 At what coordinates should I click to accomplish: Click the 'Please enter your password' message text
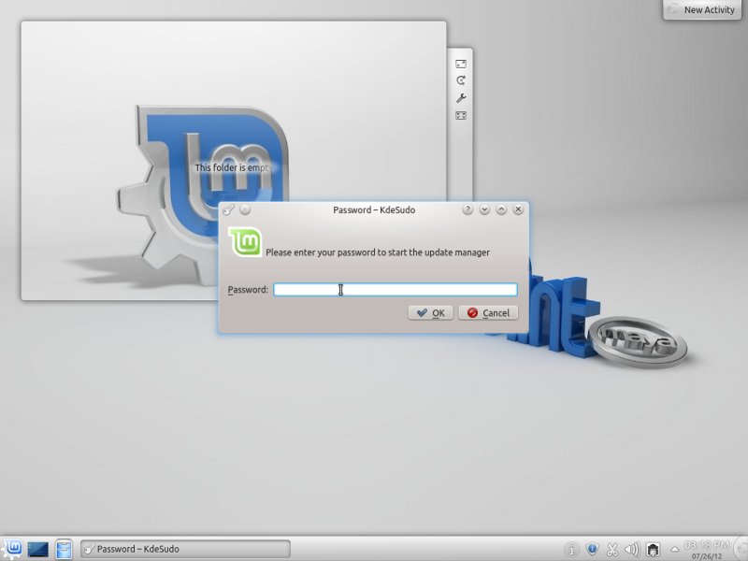tap(378, 252)
